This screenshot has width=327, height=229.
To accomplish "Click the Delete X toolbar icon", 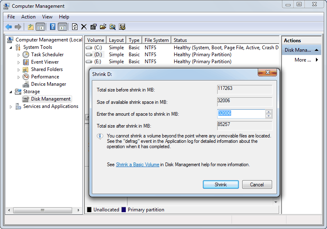I will click(x=84, y=27).
